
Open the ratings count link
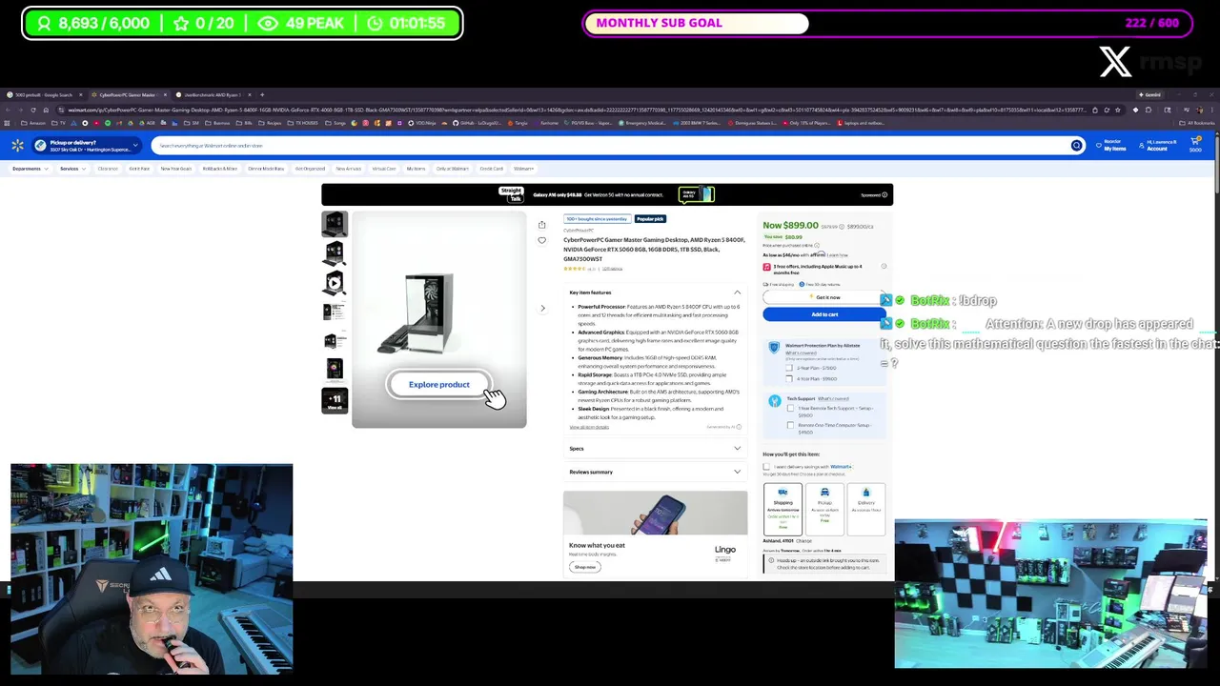point(612,269)
